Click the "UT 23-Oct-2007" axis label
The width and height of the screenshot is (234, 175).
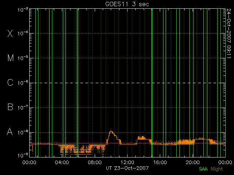pos(127,168)
